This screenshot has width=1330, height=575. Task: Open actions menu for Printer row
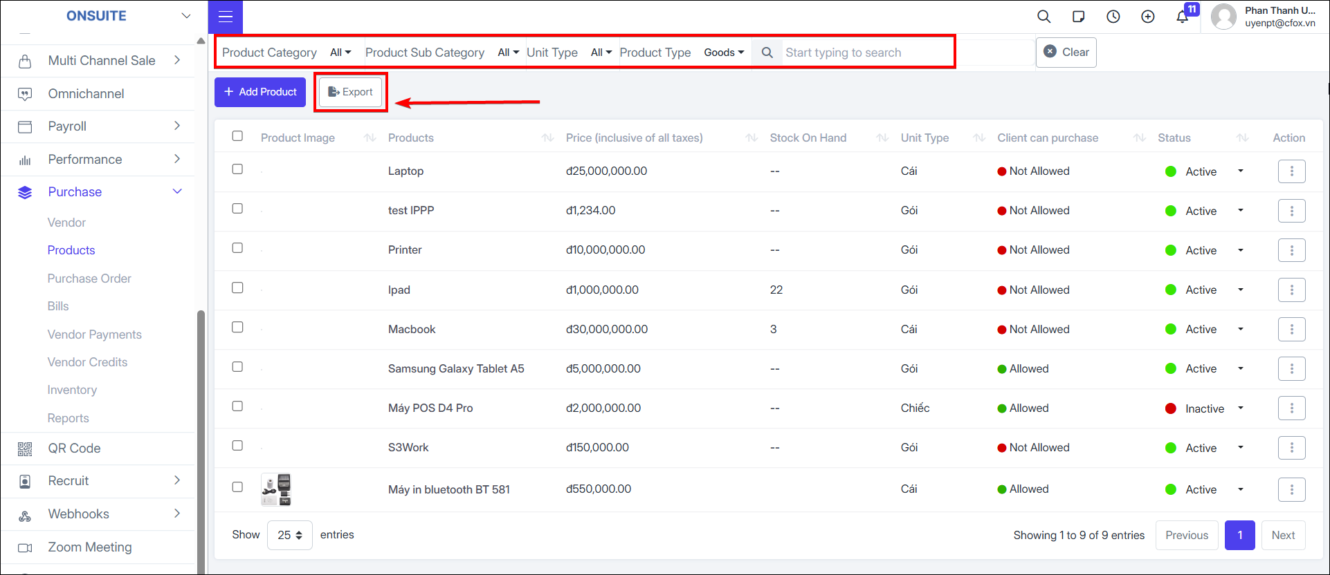point(1291,250)
